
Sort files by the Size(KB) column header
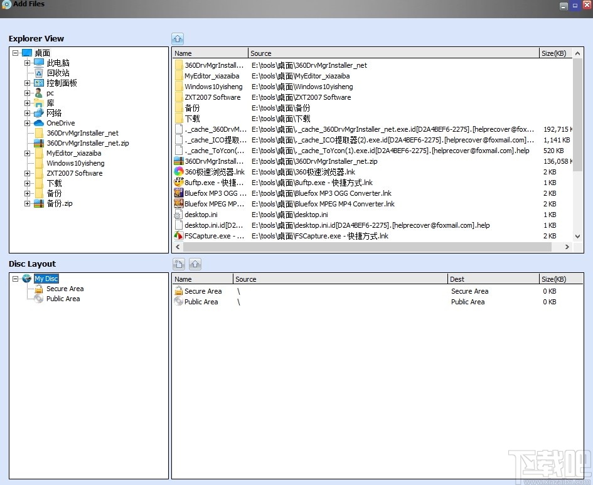click(x=553, y=53)
